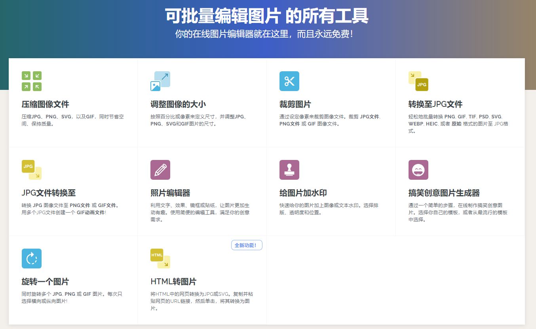Click the description starting 转换 JPG 图像文件至
This screenshot has height=329, width=536.
(x=70, y=209)
